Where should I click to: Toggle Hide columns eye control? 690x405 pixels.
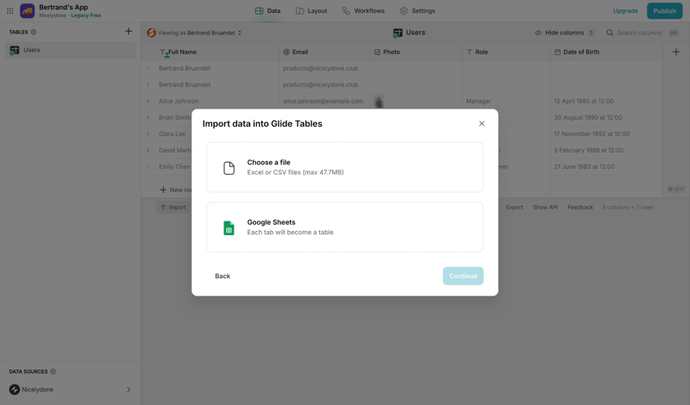[x=564, y=33]
